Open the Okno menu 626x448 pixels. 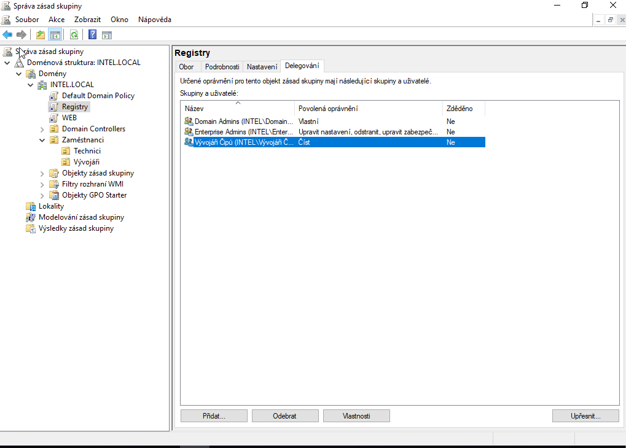(x=119, y=20)
